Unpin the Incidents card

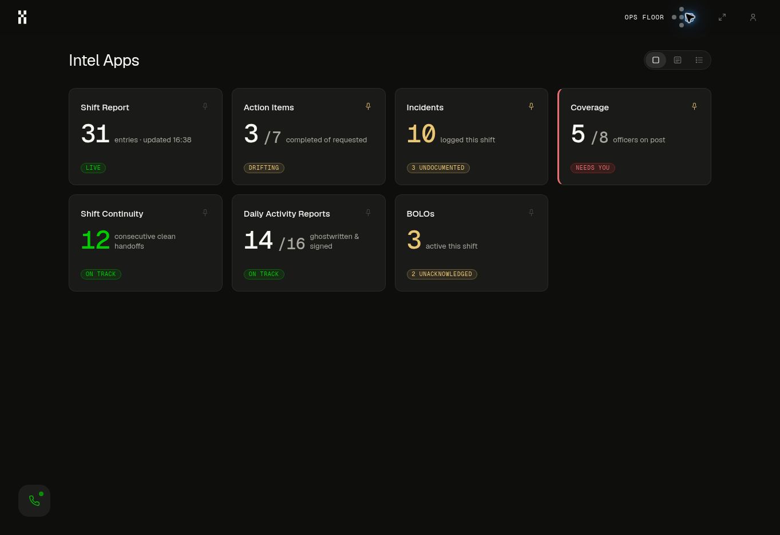tap(531, 106)
